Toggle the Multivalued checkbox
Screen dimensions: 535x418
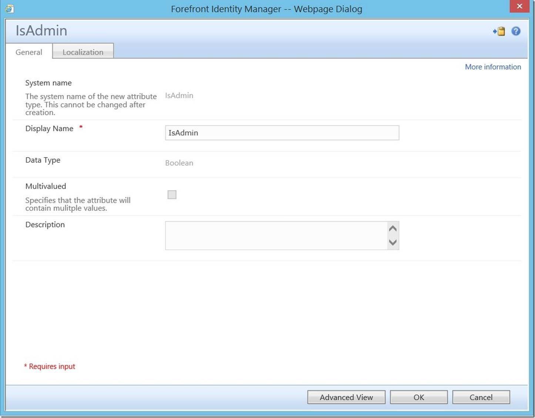[172, 195]
